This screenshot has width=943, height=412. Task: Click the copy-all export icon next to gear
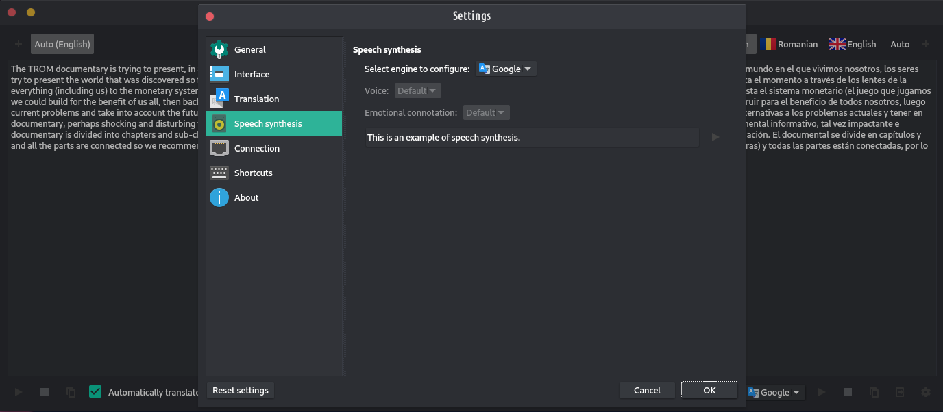pyautogui.click(x=900, y=392)
